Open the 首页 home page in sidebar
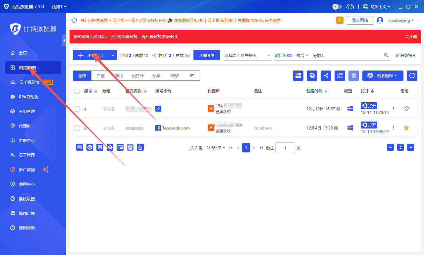424x255 pixels. [x=23, y=53]
